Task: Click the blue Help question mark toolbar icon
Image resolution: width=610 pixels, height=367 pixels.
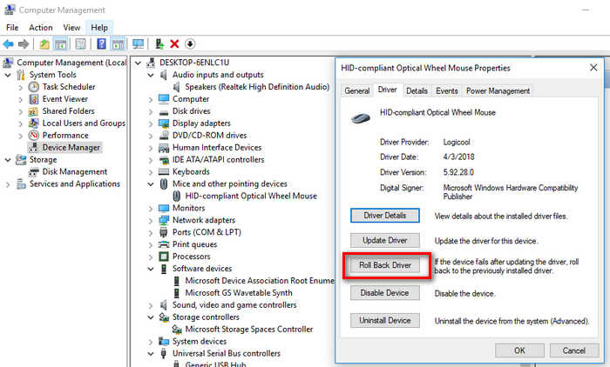Action: (101, 43)
